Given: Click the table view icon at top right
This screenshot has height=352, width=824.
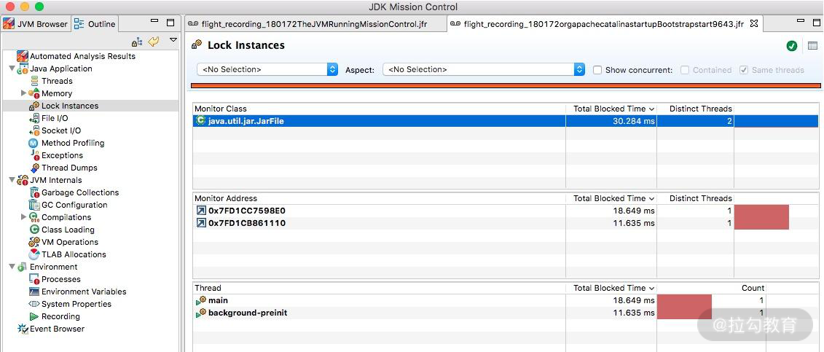Looking at the screenshot, I should pos(812,46).
